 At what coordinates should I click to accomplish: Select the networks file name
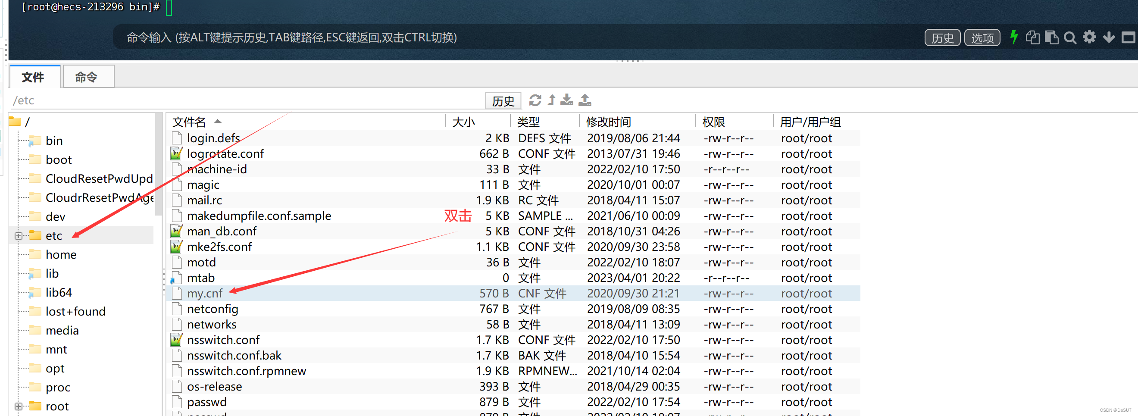(212, 324)
